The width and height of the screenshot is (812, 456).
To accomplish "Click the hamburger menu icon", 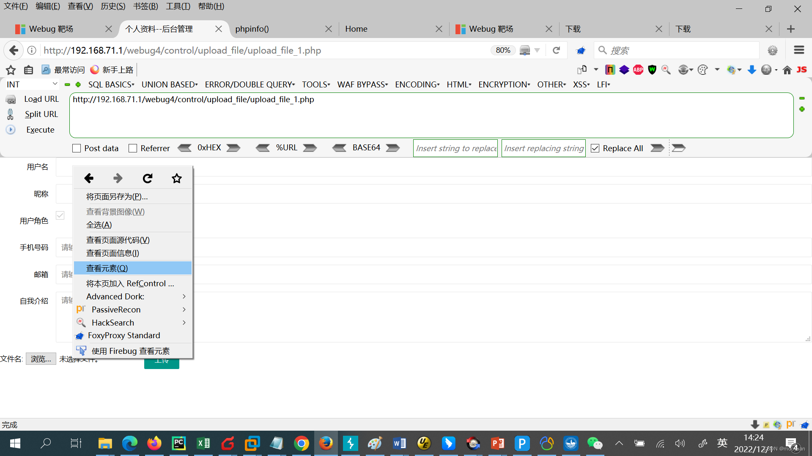I will tap(799, 50).
